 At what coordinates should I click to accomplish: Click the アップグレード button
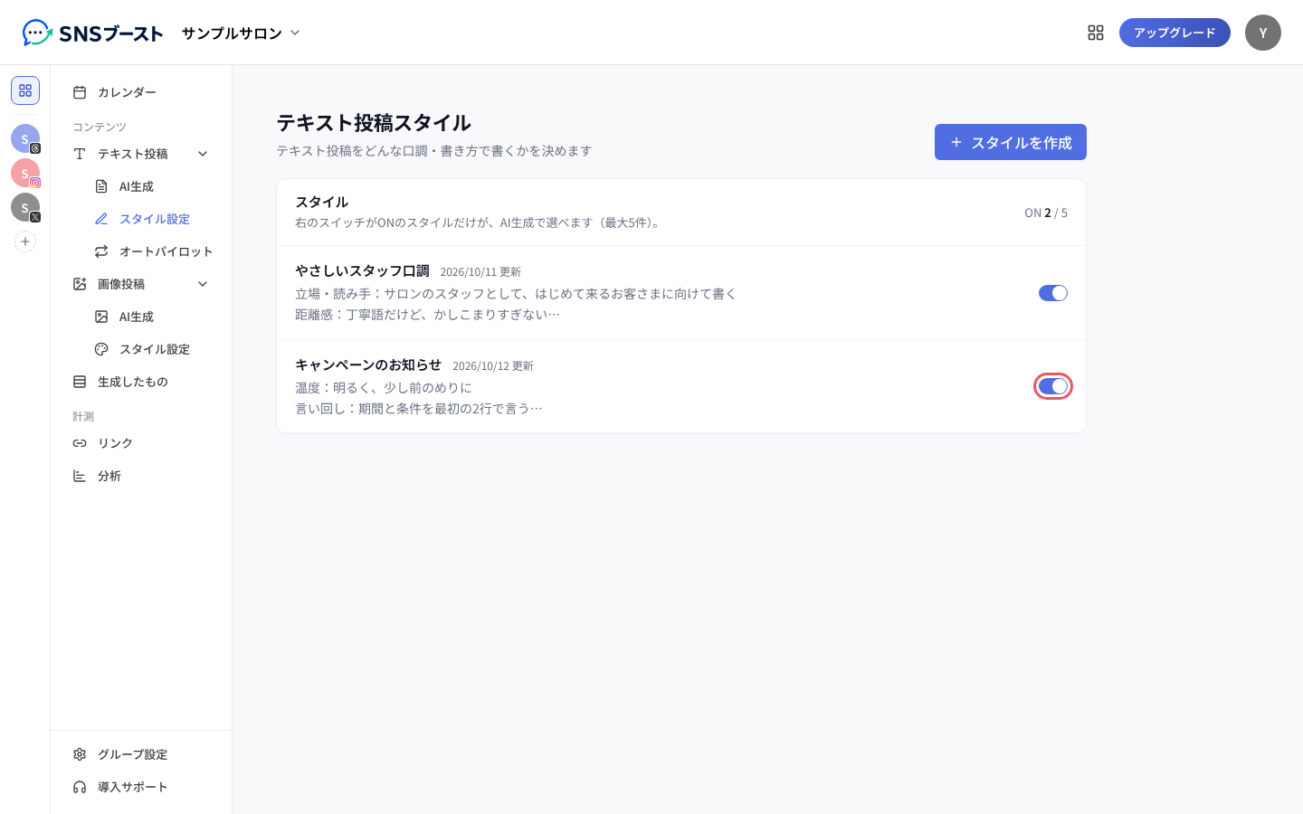tap(1175, 33)
